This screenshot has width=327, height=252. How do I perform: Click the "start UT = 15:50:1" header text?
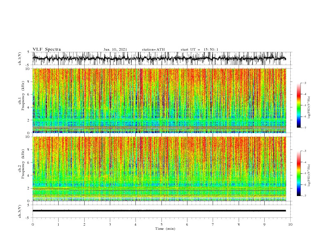[x=199, y=49]
